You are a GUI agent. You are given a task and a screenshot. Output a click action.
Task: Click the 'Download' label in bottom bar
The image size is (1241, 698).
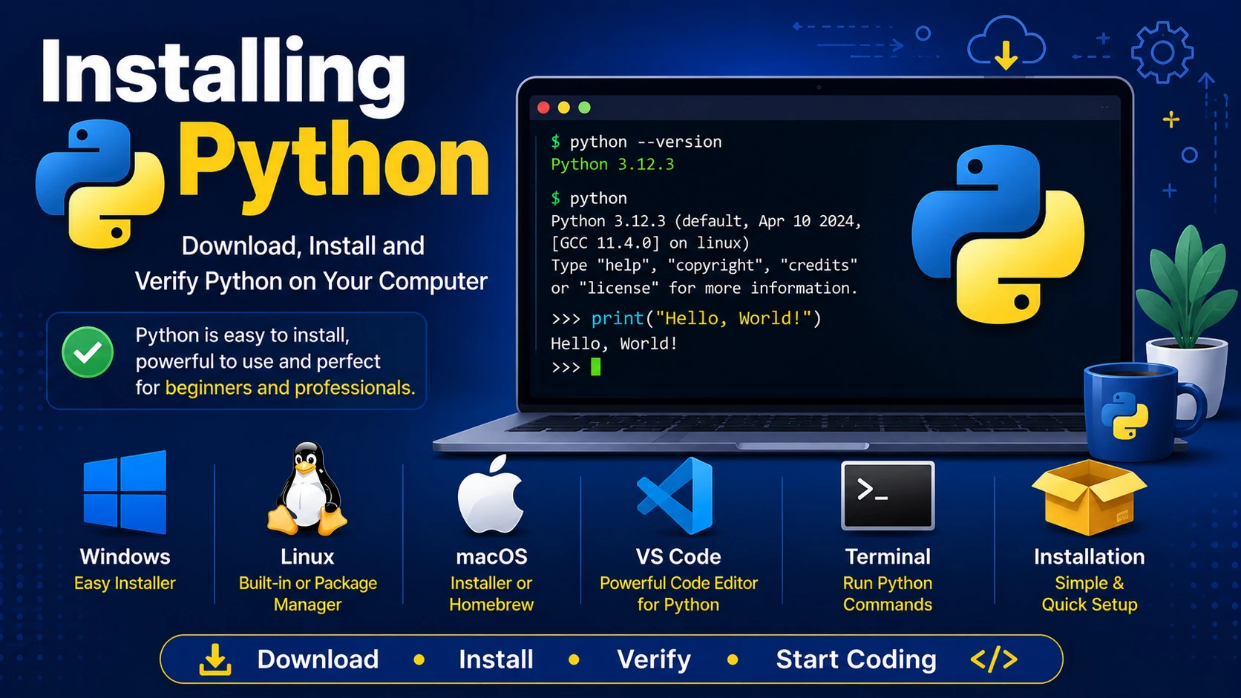click(x=318, y=659)
